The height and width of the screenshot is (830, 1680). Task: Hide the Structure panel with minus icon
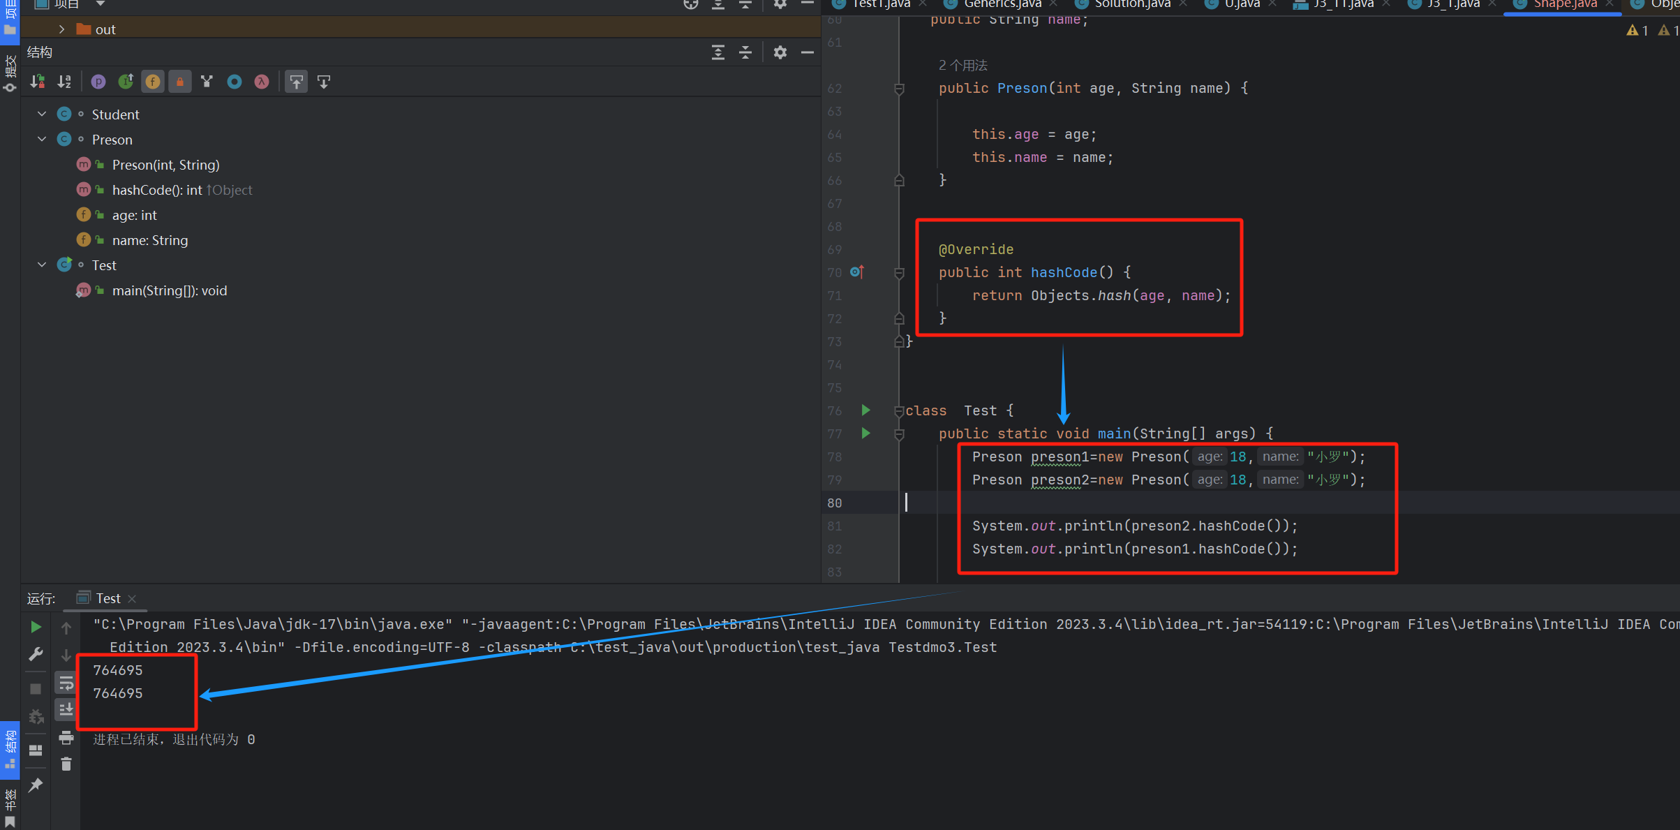808,52
